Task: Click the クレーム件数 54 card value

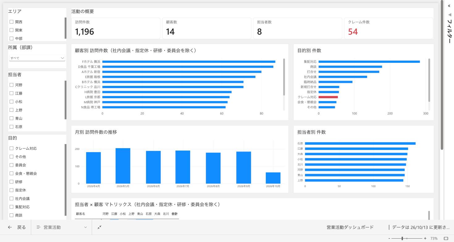Action: 353,32
